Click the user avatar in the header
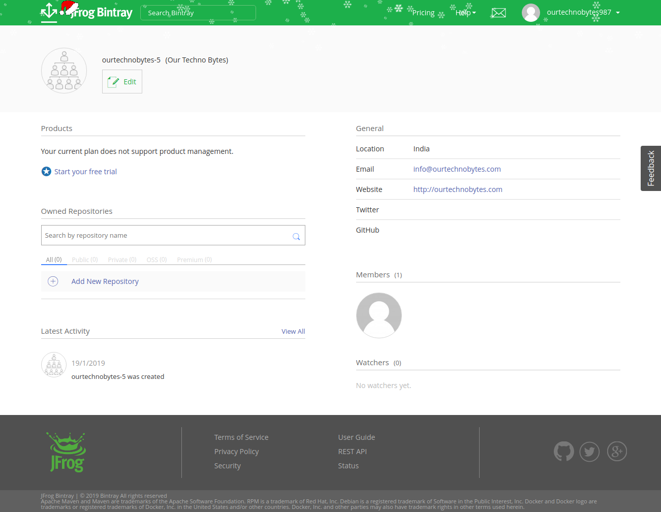661x512 pixels. pos(531,13)
